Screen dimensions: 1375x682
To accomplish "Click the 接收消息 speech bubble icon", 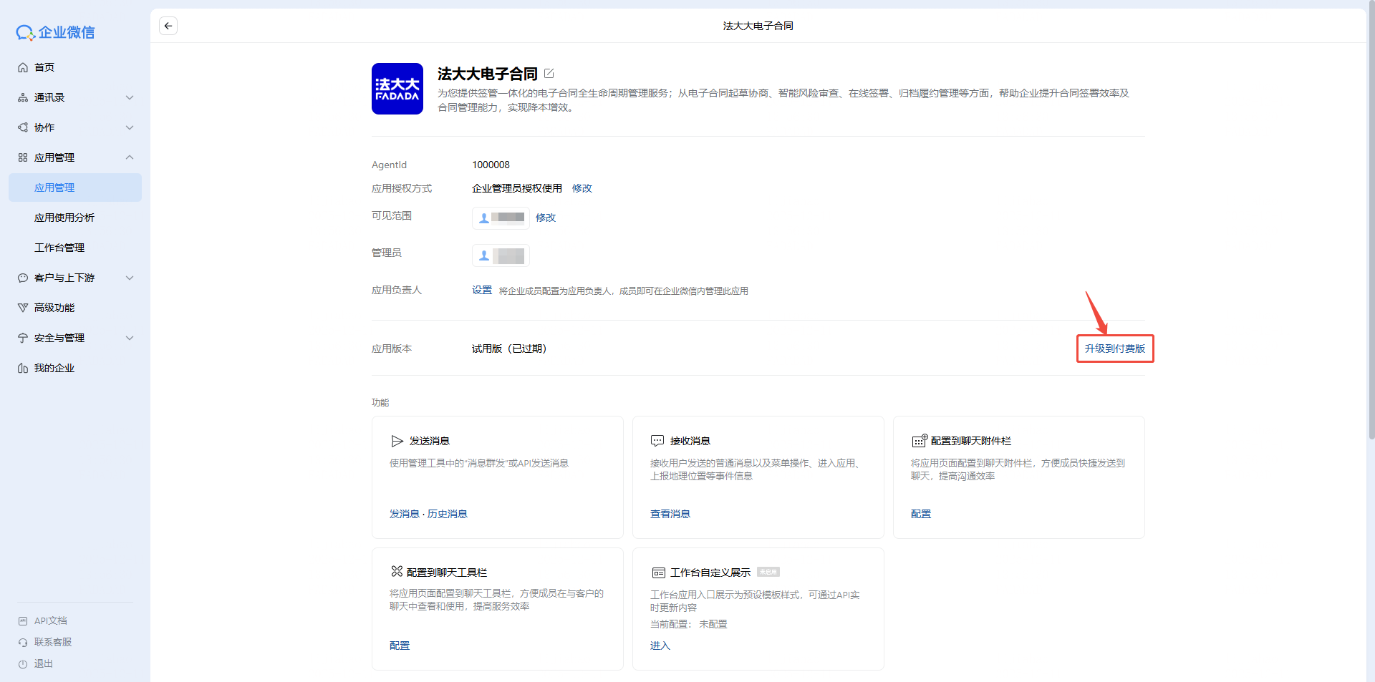I will point(657,441).
